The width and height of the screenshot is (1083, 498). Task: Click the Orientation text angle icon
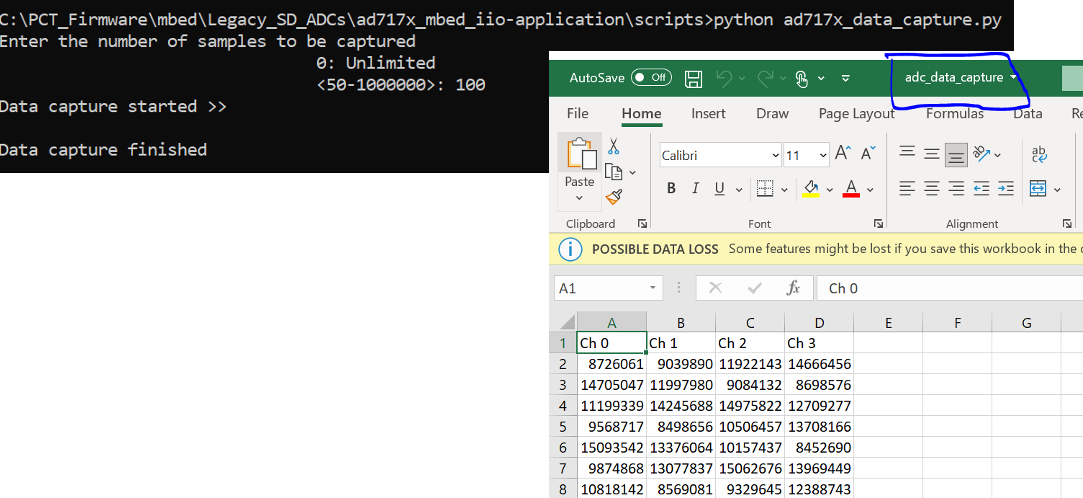pos(981,154)
